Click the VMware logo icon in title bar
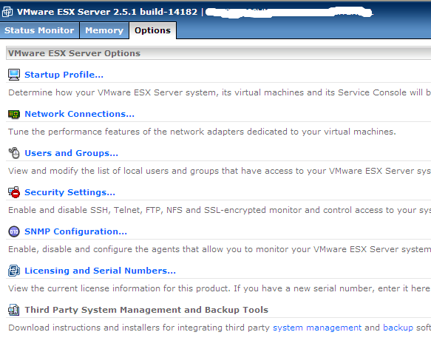 click(7, 12)
